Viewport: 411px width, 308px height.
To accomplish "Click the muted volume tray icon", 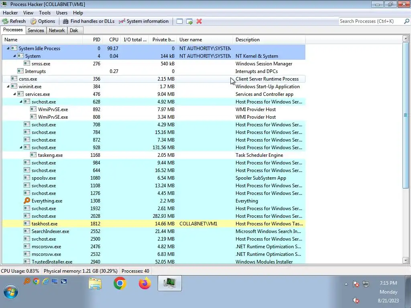I will point(356,300).
